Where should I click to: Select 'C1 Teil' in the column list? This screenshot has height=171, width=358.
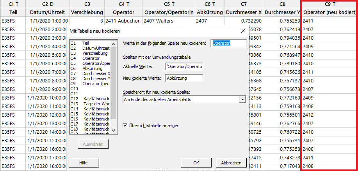[x=90, y=43]
